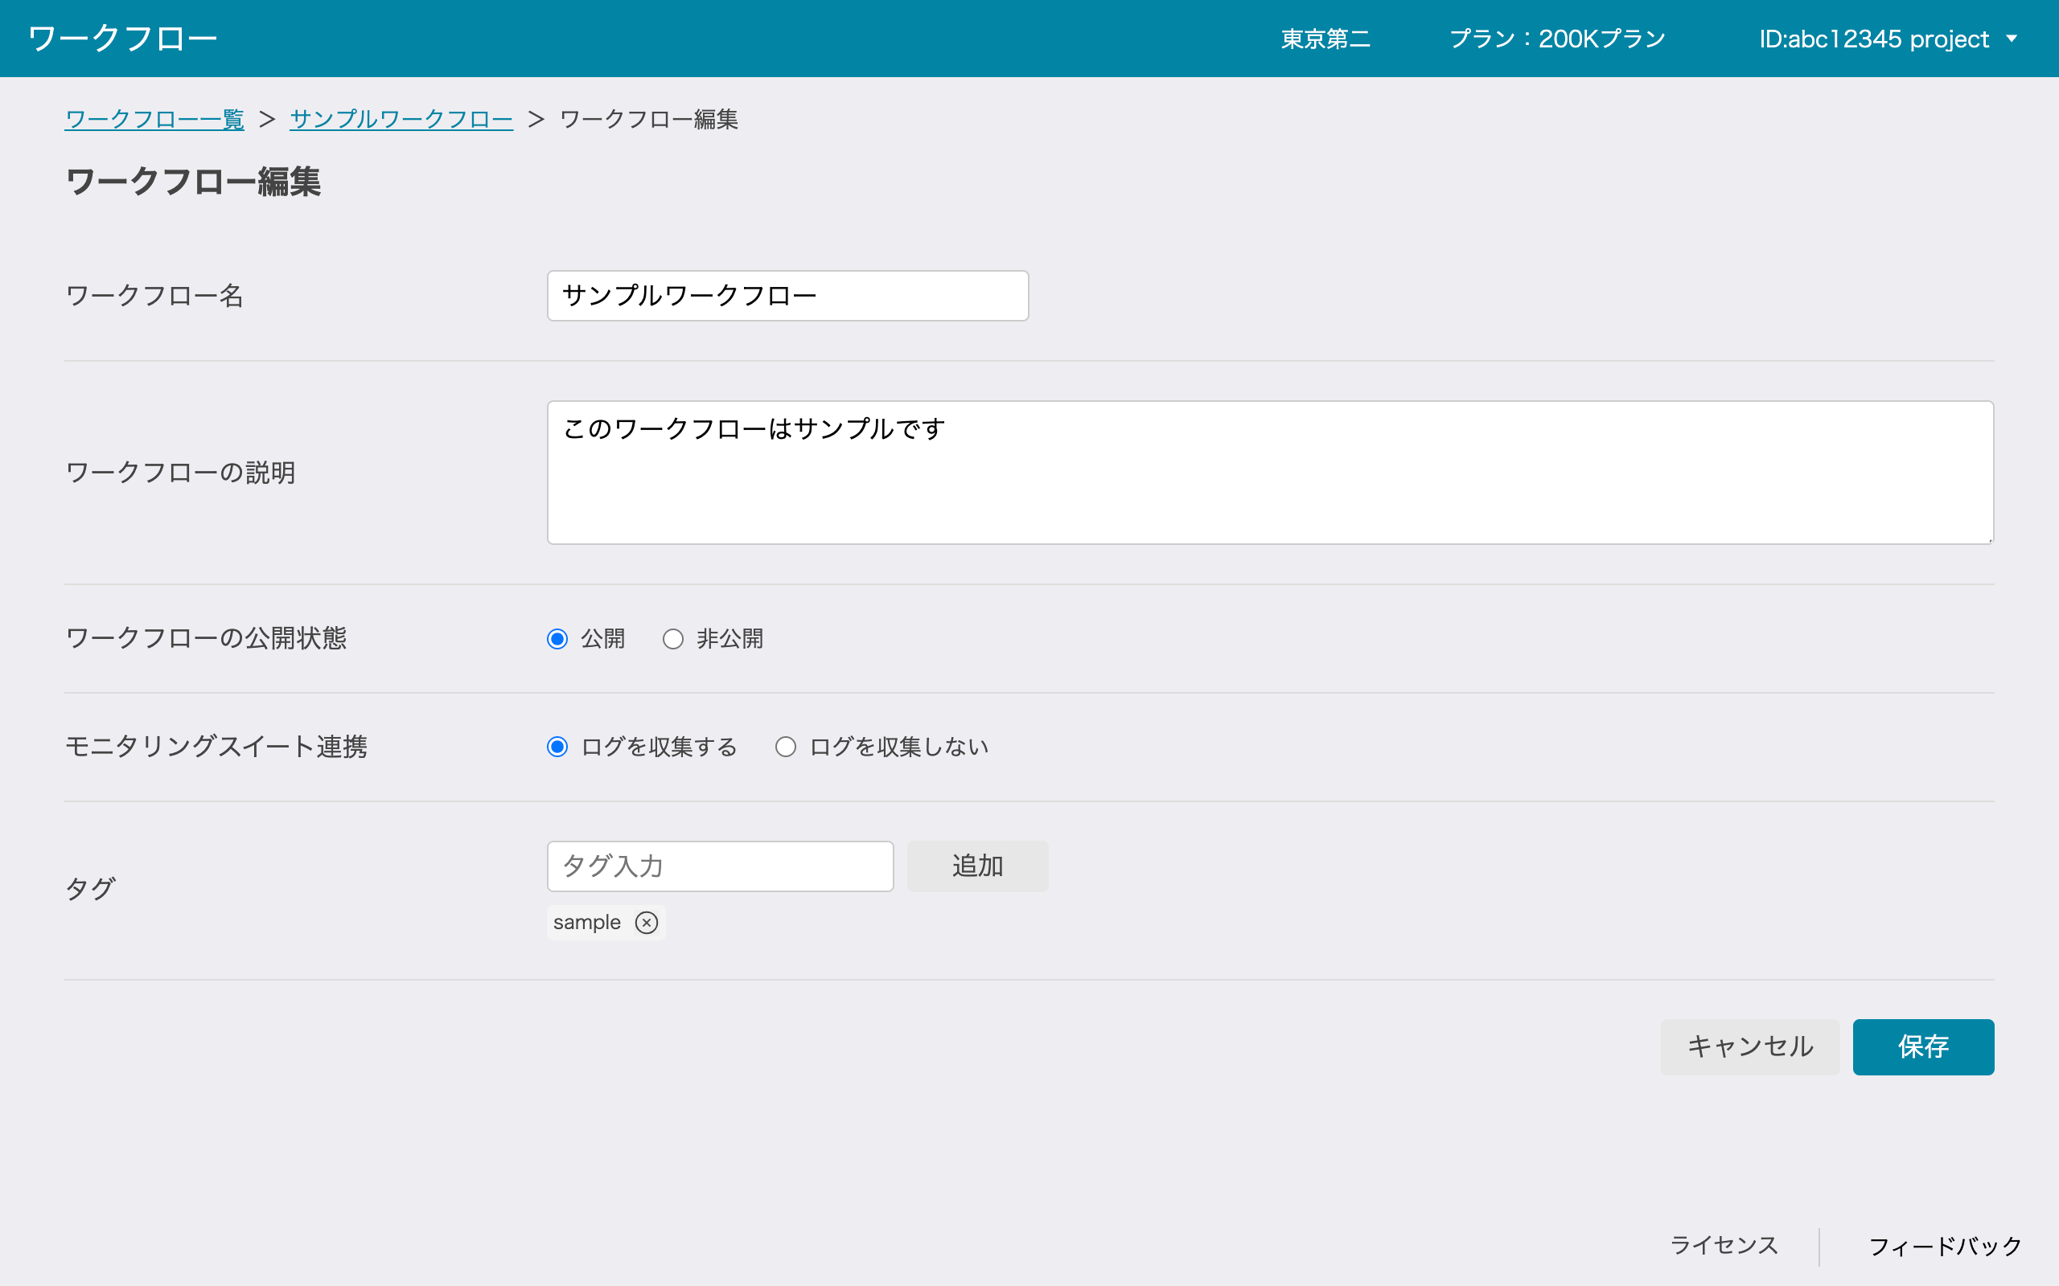Image resolution: width=2059 pixels, height=1286 pixels.
Task: Expand the project selector chevron
Action: (2013, 39)
